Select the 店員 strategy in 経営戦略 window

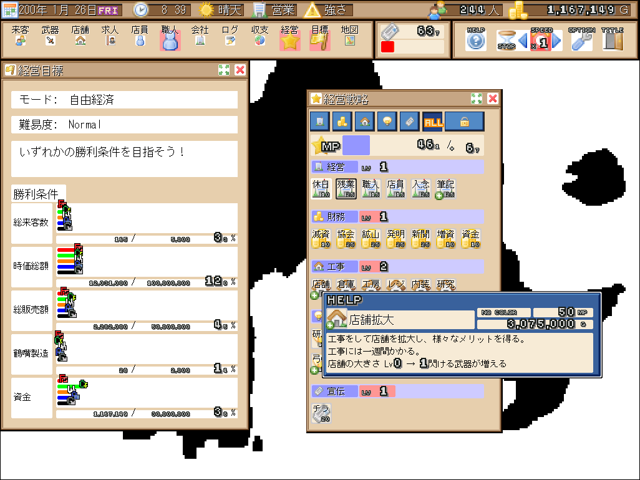click(396, 188)
